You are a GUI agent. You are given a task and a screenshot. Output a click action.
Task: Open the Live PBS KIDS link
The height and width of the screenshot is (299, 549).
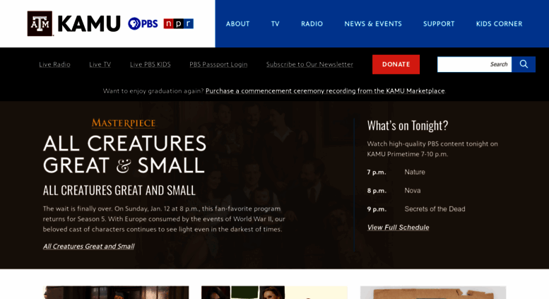(x=150, y=64)
